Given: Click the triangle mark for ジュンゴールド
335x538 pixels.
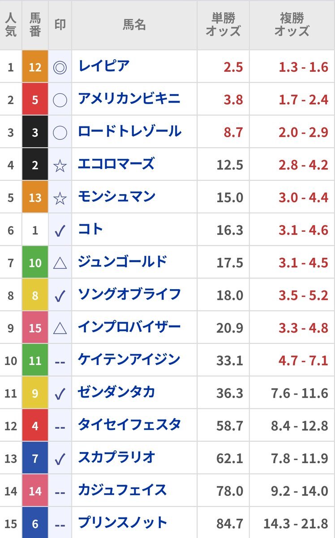Looking at the screenshot, I should click(60, 263).
